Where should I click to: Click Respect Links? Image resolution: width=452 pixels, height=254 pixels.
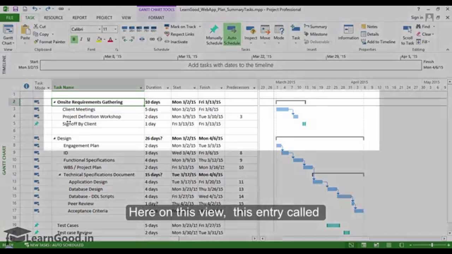coord(179,34)
